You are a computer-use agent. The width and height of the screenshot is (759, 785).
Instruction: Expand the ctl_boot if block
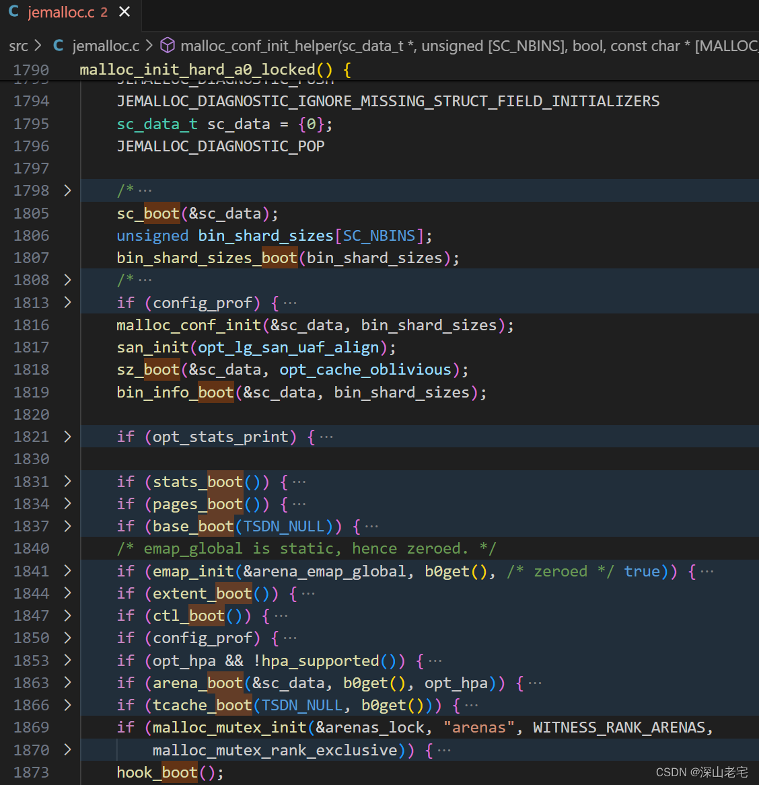coord(67,615)
